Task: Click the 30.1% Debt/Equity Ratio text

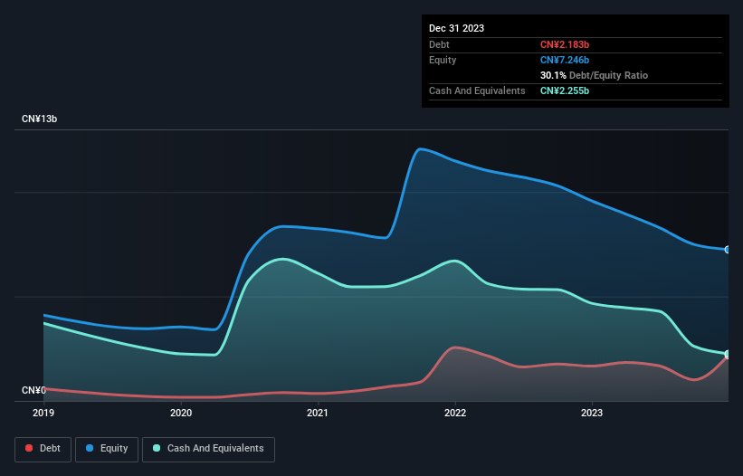Action: point(594,75)
